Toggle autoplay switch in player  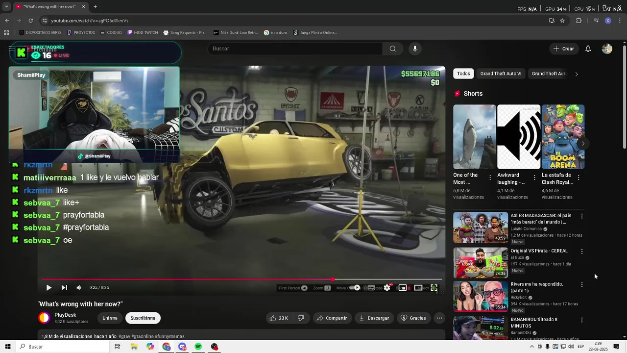(x=357, y=288)
